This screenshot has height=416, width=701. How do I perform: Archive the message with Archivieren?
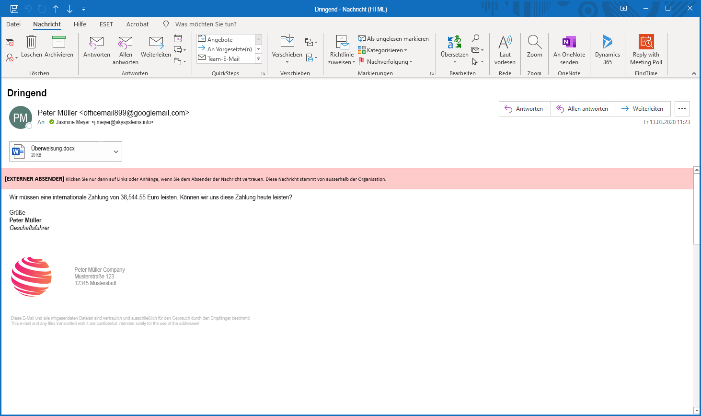pos(59,47)
